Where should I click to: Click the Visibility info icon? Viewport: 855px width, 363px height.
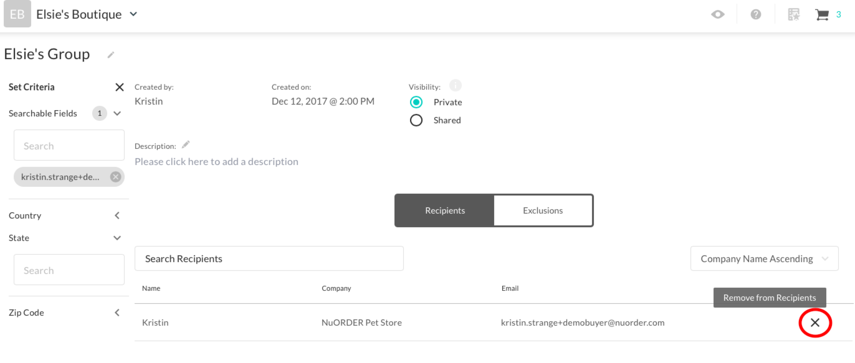455,86
